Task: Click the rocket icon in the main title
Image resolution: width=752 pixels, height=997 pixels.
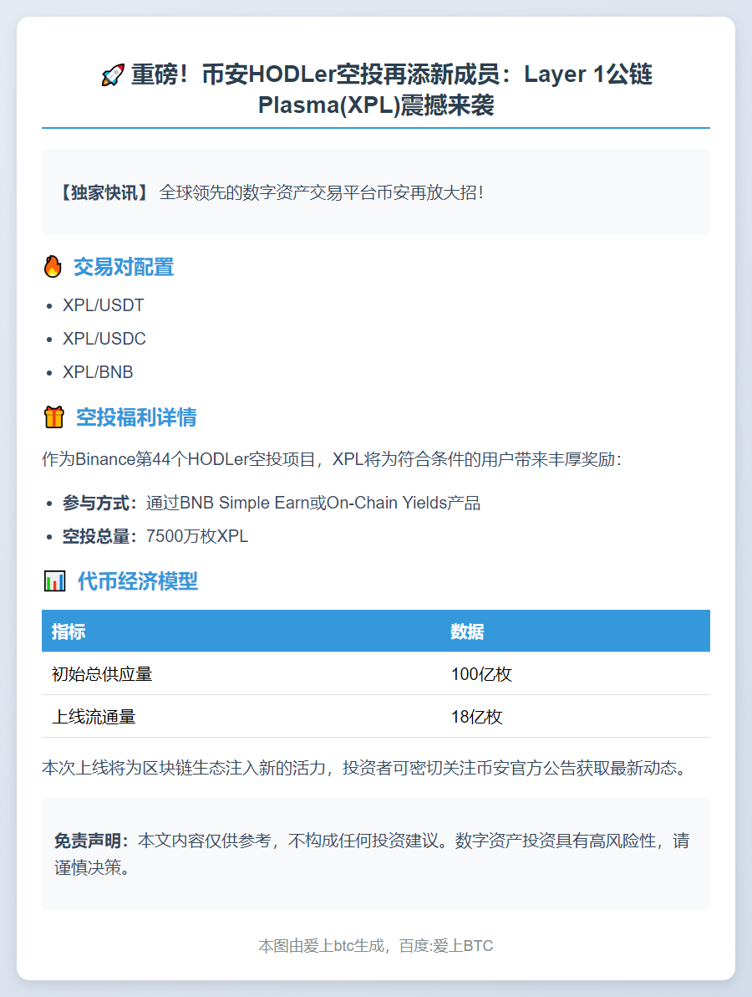Action: pyautogui.click(x=112, y=74)
